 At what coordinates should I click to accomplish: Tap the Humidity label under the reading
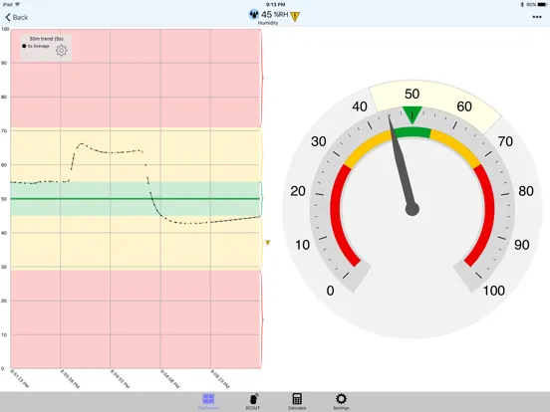pos(268,23)
